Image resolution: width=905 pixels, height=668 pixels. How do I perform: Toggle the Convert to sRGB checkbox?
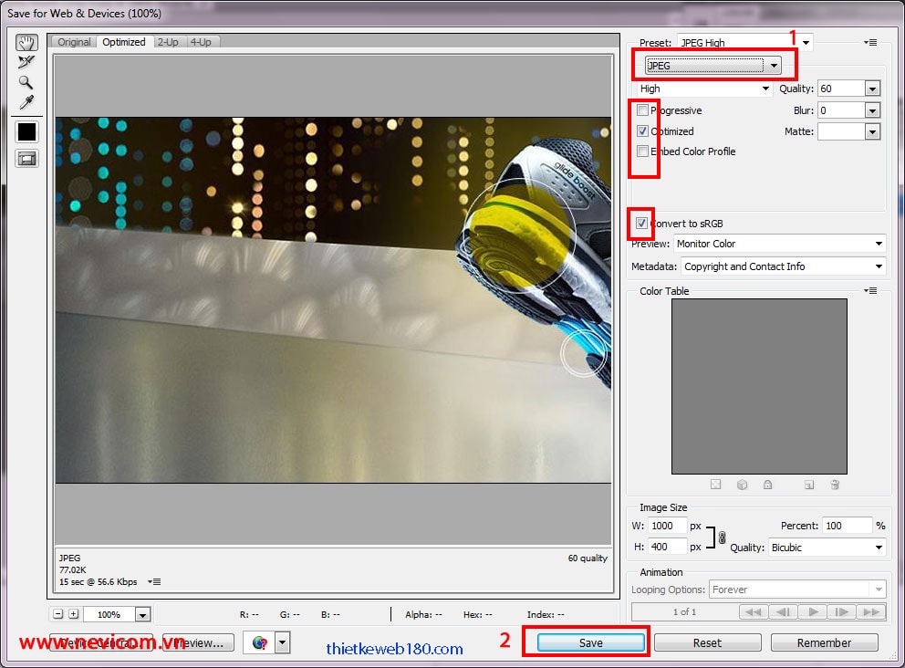pos(642,224)
